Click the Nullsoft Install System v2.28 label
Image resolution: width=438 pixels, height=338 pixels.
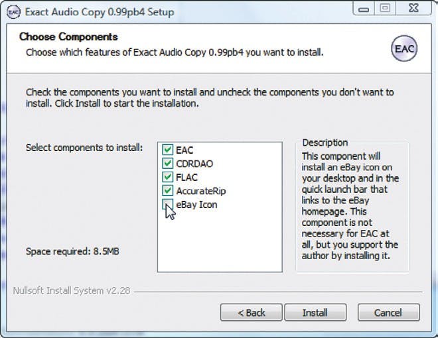coord(71,290)
